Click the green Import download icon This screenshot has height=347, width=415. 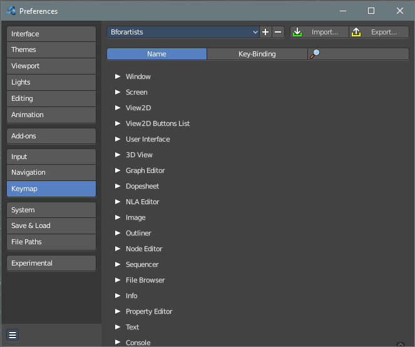pos(297,32)
